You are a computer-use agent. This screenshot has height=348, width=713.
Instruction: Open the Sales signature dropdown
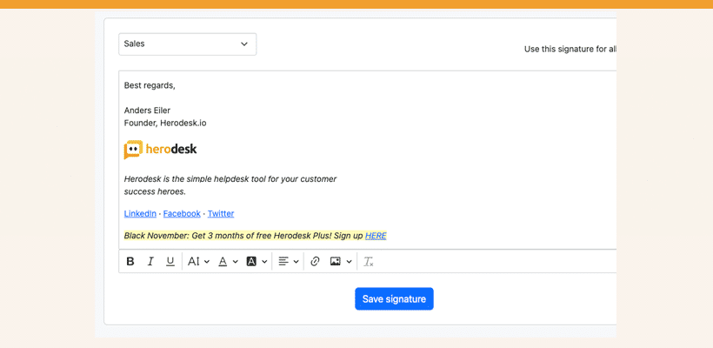click(x=187, y=44)
